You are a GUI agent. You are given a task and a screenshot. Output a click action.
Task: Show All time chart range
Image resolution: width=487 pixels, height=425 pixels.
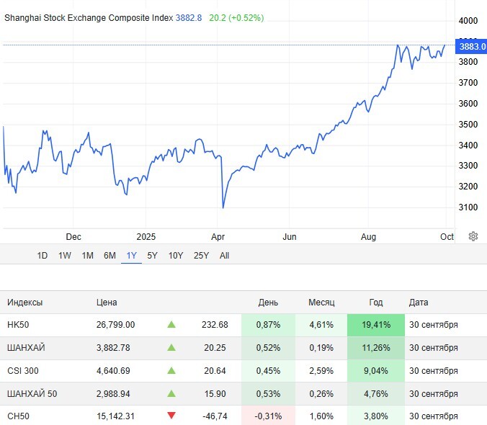tap(225, 255)
